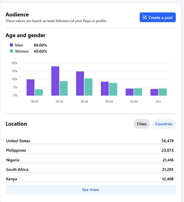Click the pencil edit icon on Create a post
This screenshot has height=202, width=184.
(x=145, y=17)
